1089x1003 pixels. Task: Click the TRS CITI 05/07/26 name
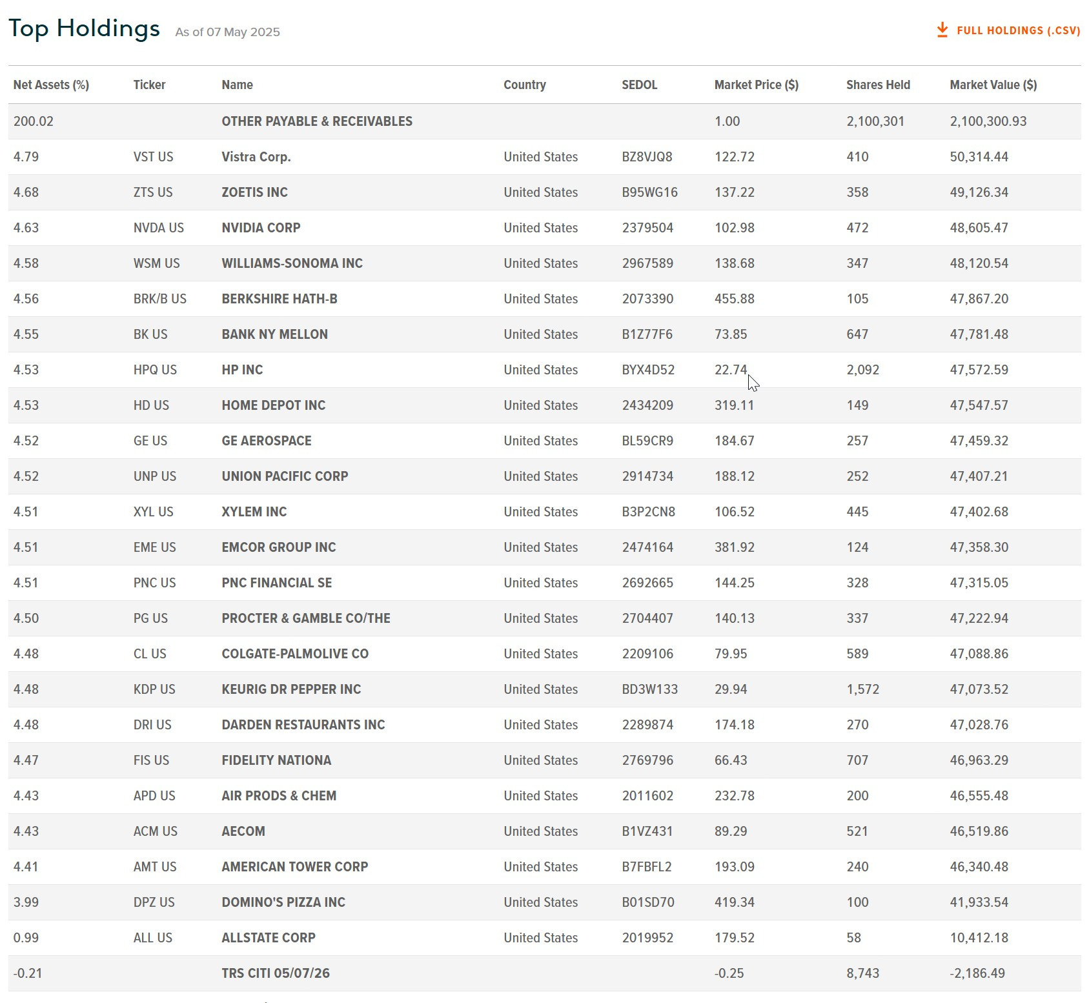click(276, 973)
